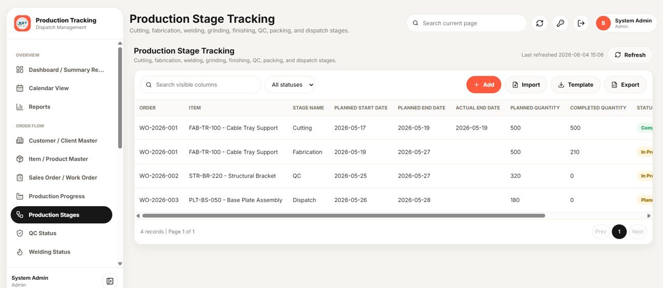Click the Customer / Client Master building icon

click(20, 140)
